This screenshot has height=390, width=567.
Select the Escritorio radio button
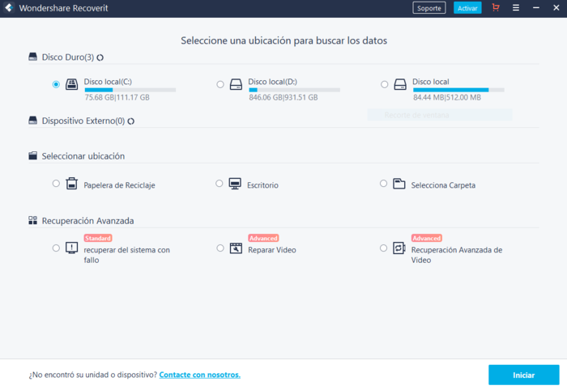tap(220, 184)
